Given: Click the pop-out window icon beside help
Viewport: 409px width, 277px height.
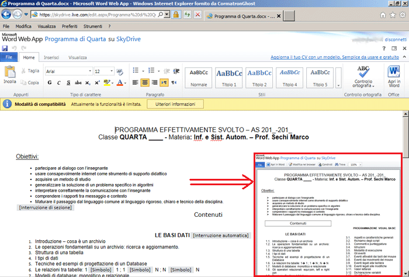Looking at the screenshot, I should (394, 49).
